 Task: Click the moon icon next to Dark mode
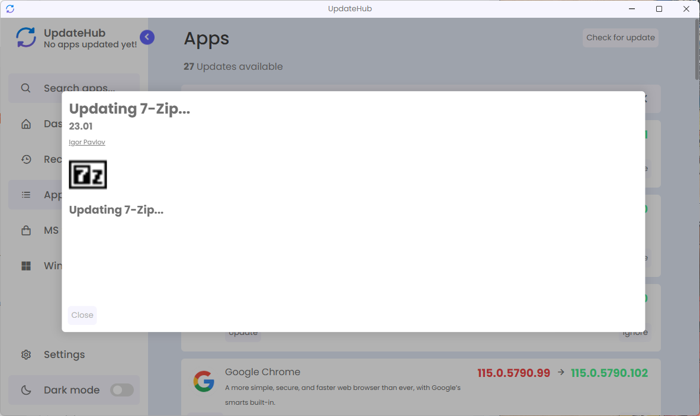pos(26,390)
